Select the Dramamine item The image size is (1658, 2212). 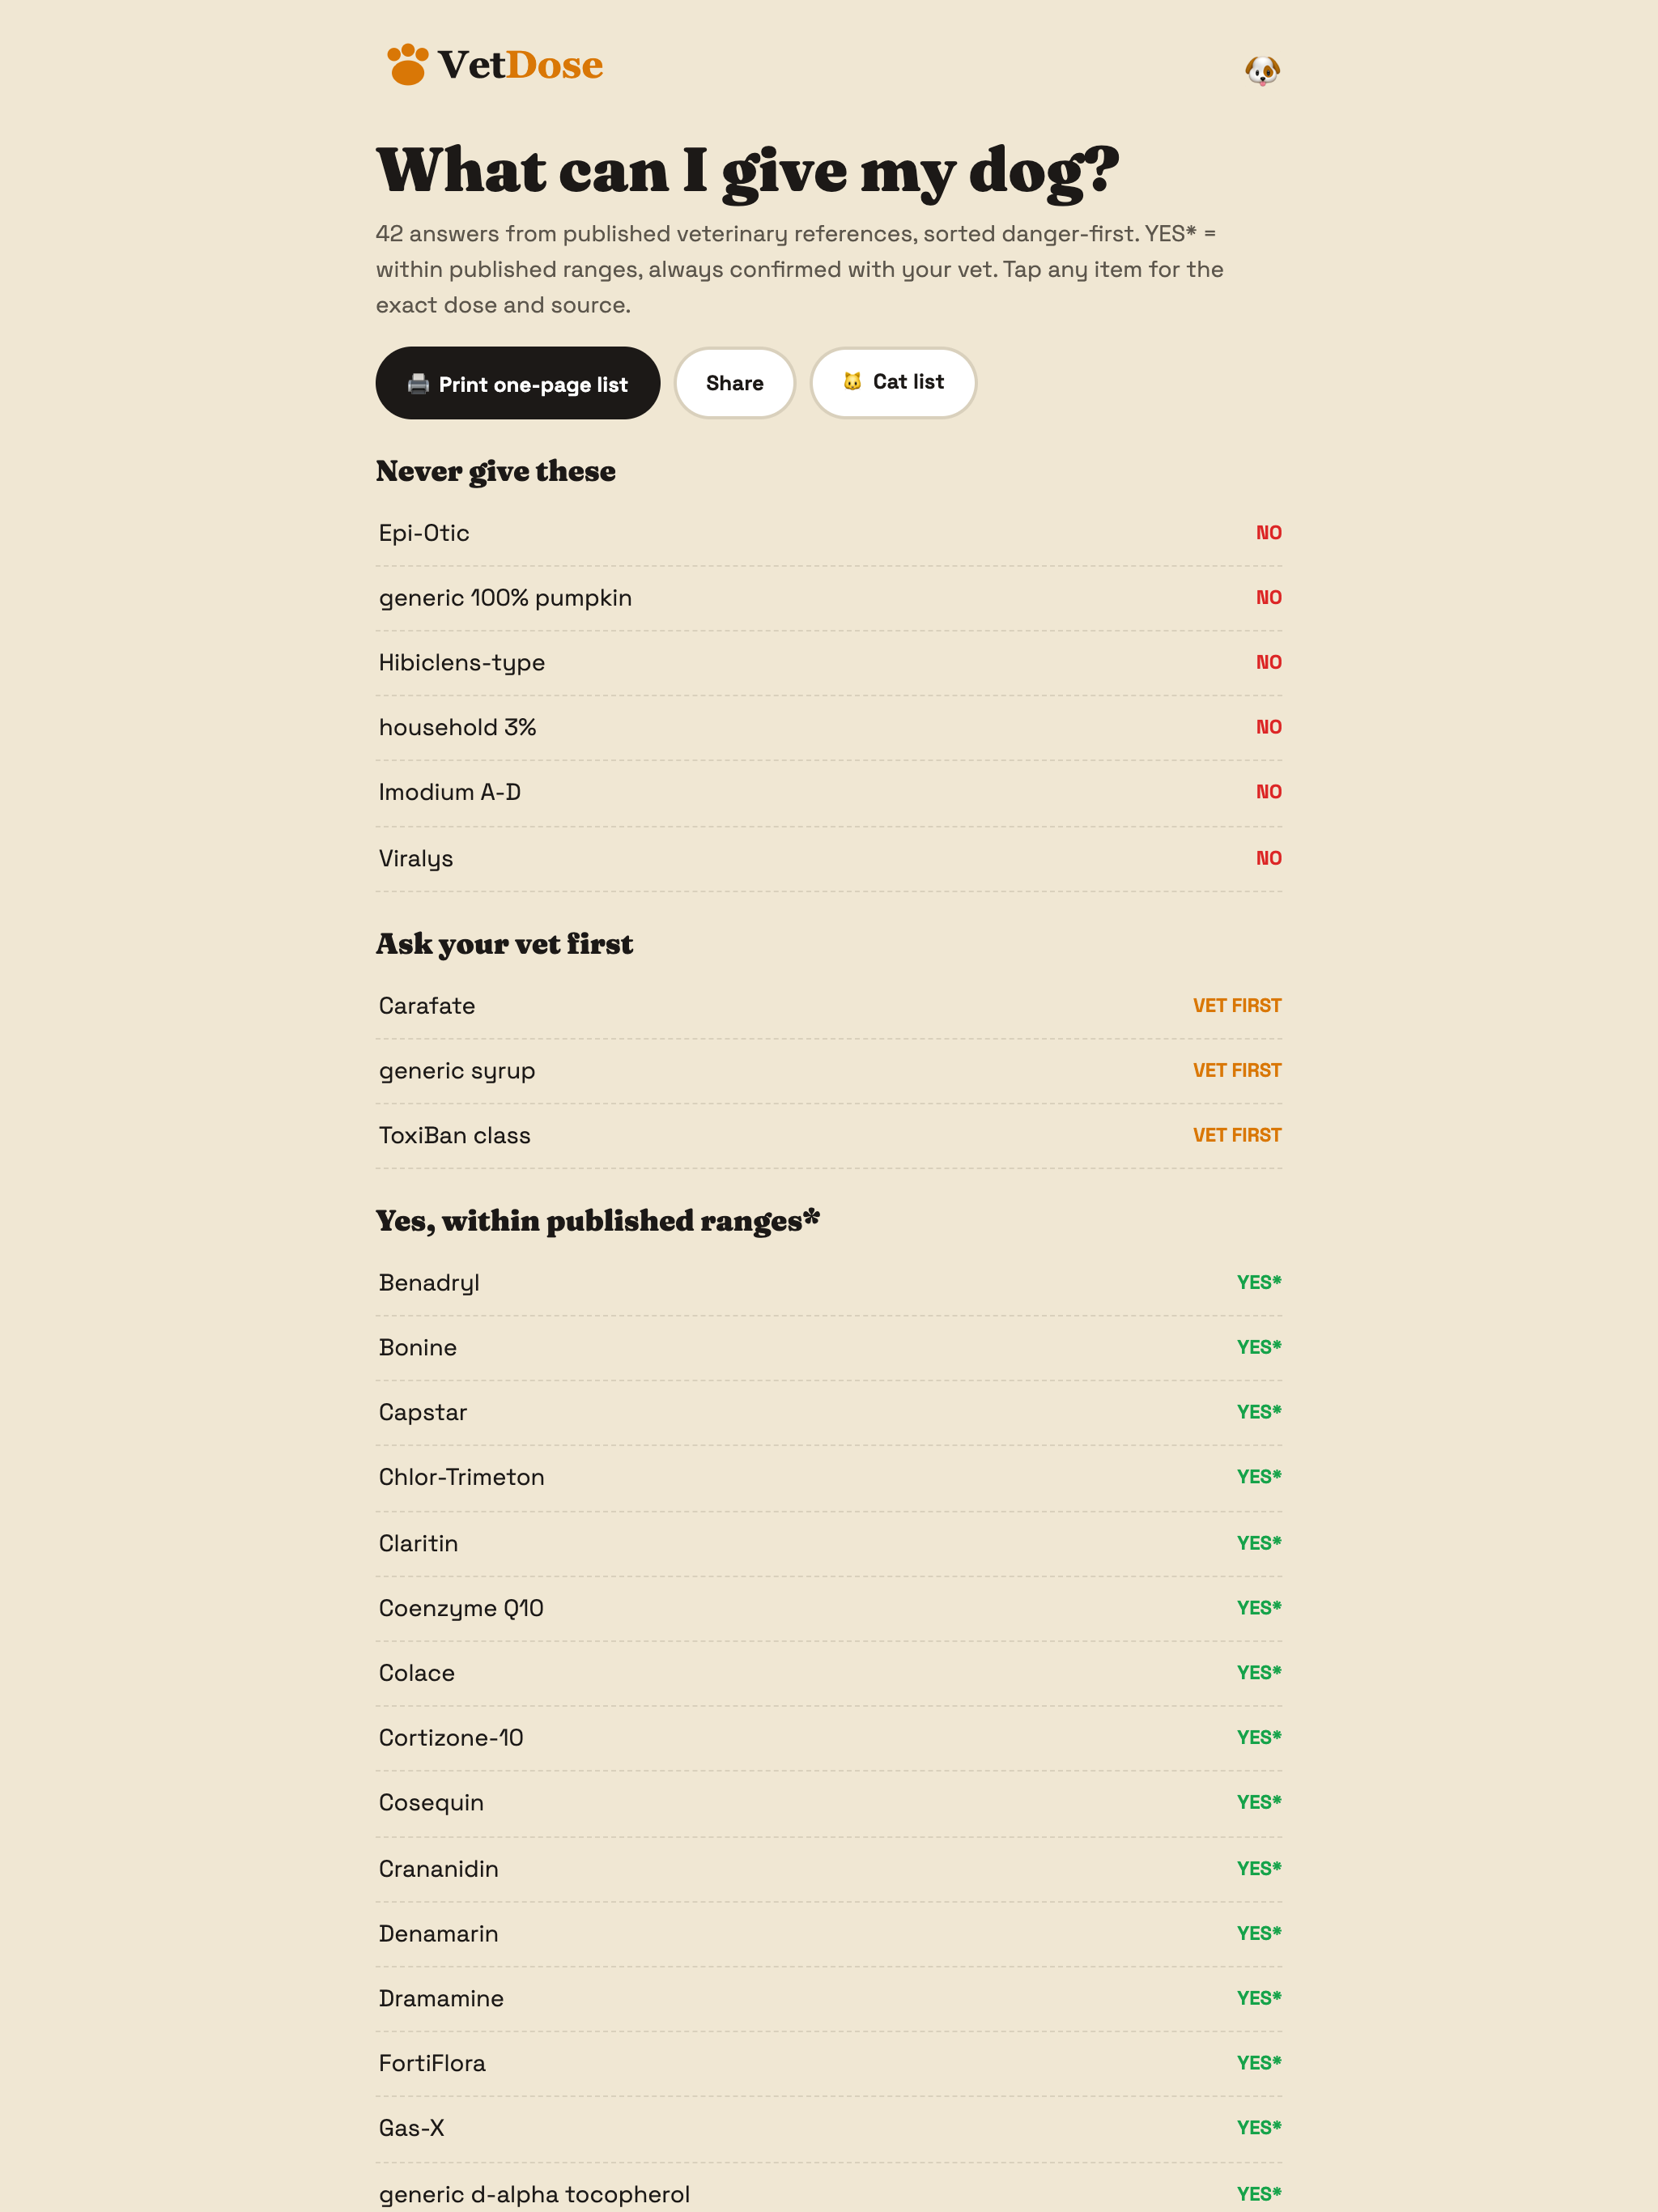(x=829, y=1999)
